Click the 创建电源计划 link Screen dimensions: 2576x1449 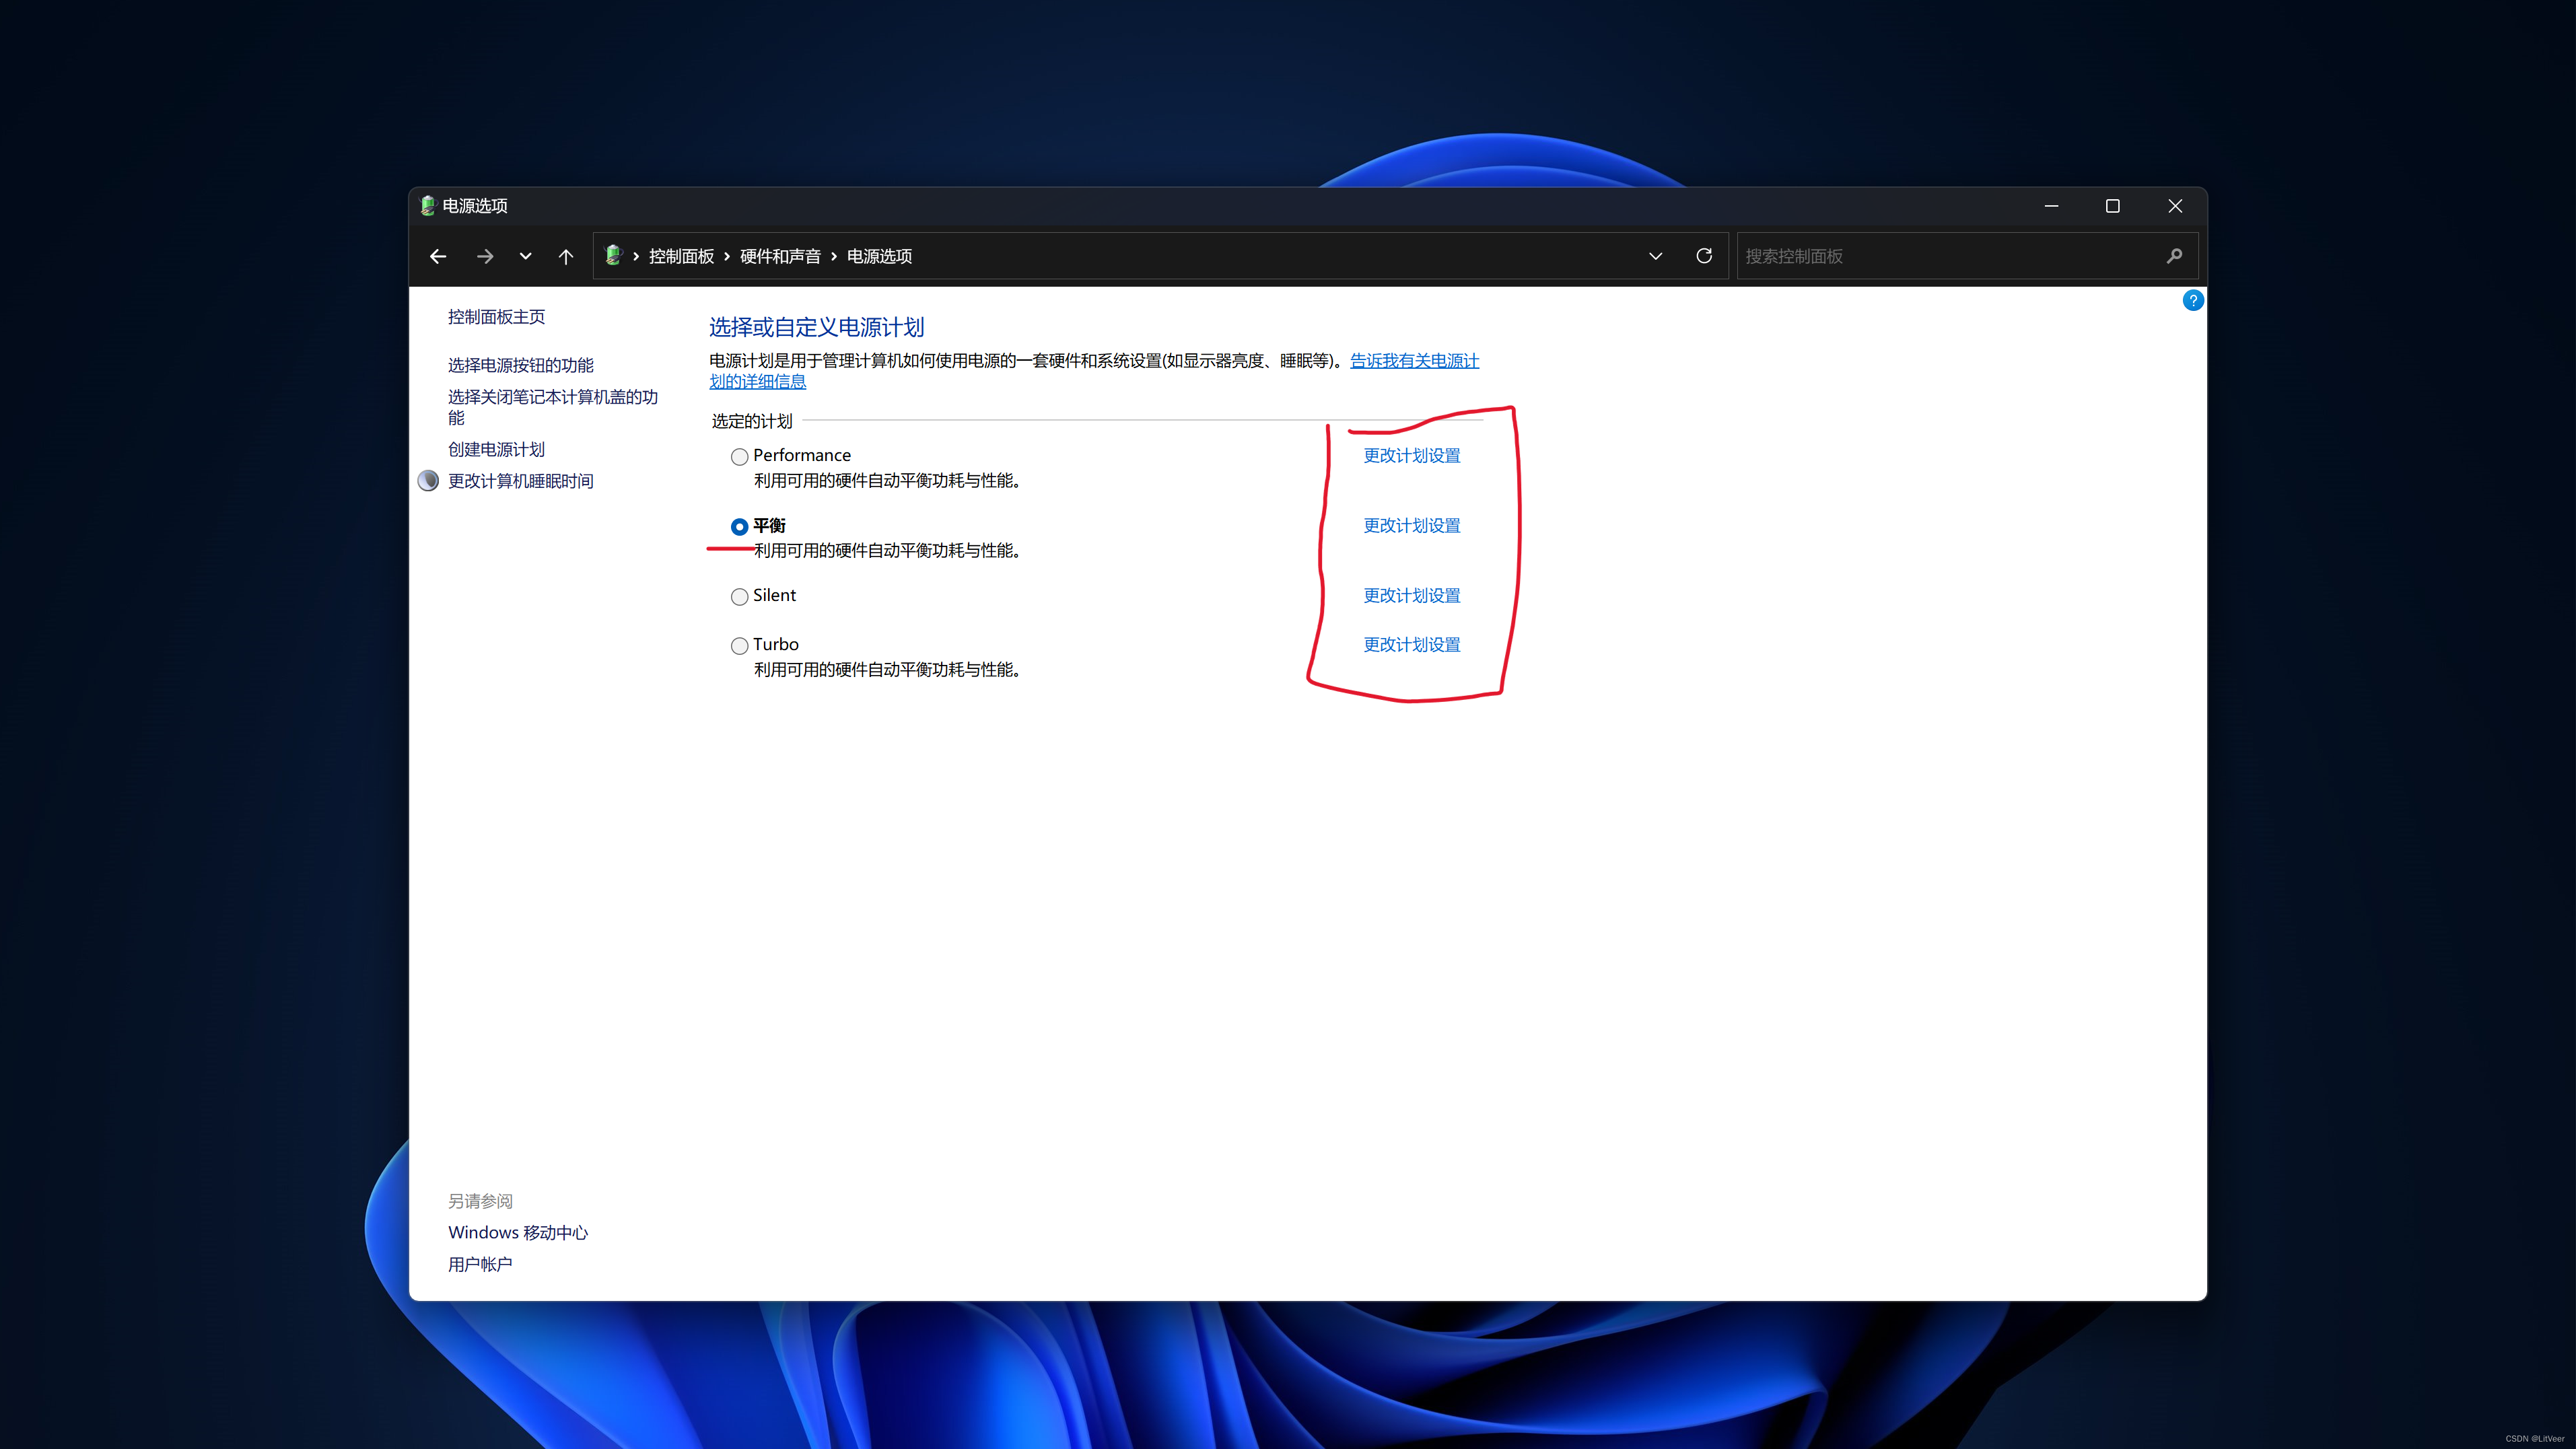[x=496, y=449]
